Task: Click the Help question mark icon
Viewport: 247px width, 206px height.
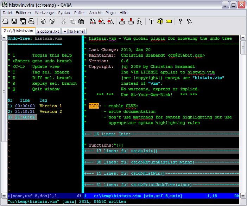Action: [180, 21]
